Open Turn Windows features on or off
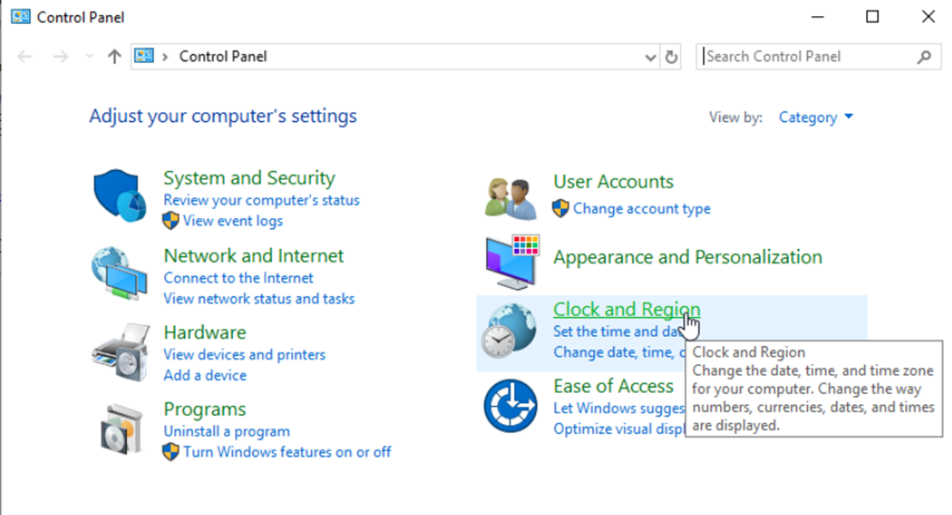Image resolution: width=952 pixels, height=515 pixels. (x=287, y=452)
